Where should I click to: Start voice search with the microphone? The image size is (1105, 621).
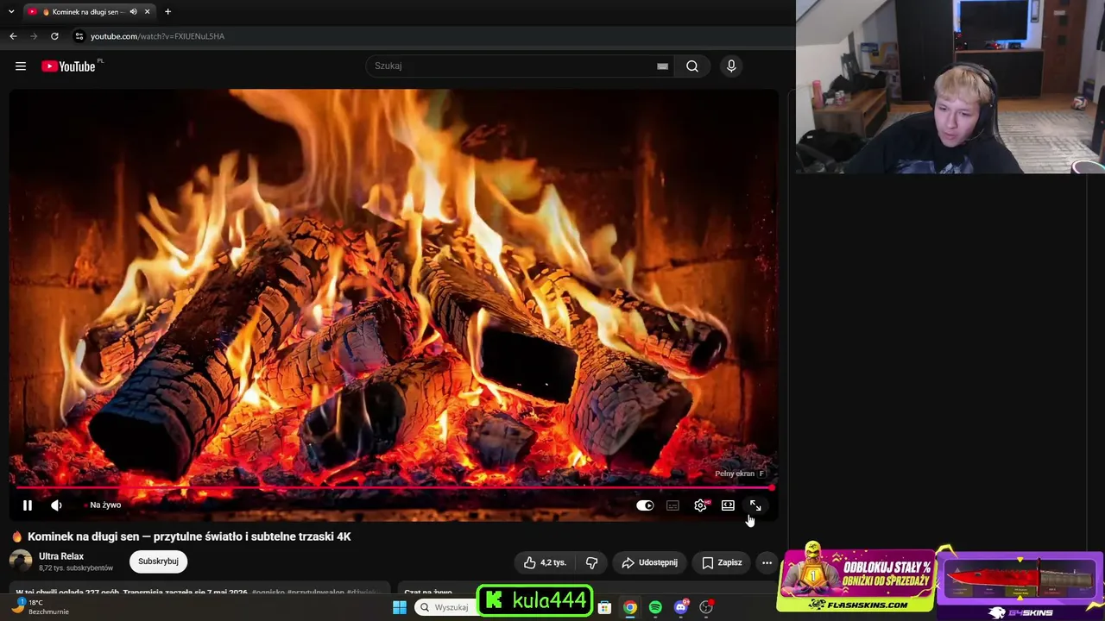point(731,66)
